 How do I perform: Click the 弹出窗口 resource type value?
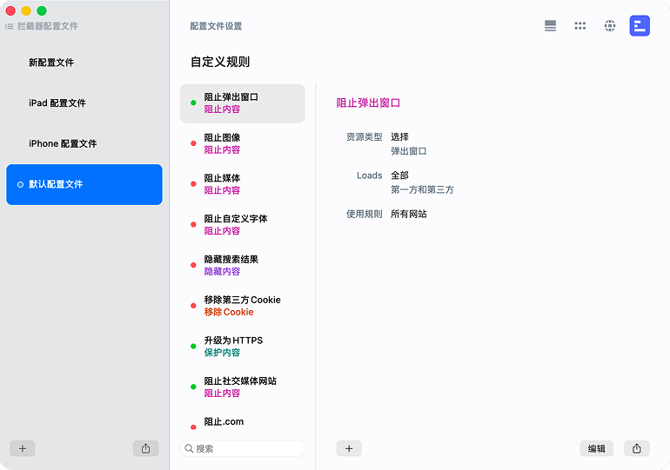(x=408, y=151)
